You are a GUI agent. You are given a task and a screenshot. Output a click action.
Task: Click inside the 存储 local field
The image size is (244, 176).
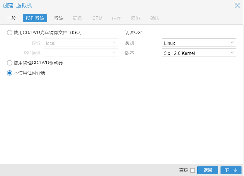tap(77, 43)
